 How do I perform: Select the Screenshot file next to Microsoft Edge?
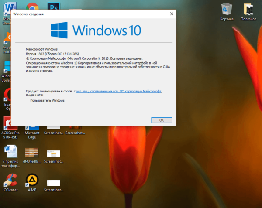point(54,131)
